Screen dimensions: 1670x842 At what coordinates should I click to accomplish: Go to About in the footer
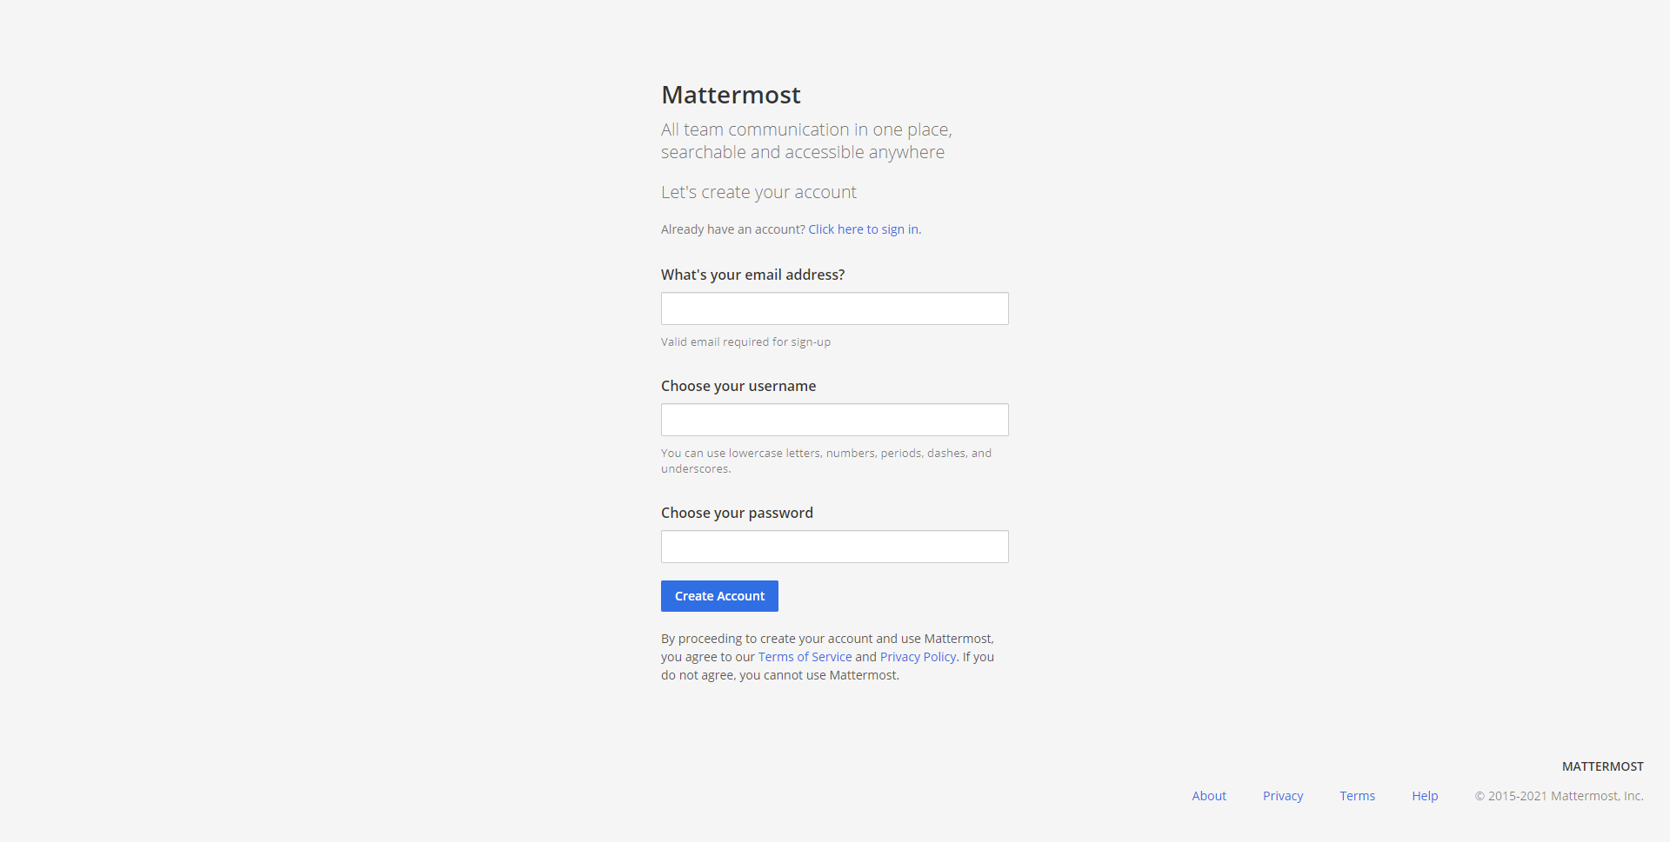coord(1208,796)
